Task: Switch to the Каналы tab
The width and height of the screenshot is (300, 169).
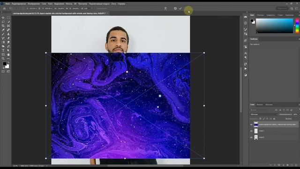Action: click(260, 105)
